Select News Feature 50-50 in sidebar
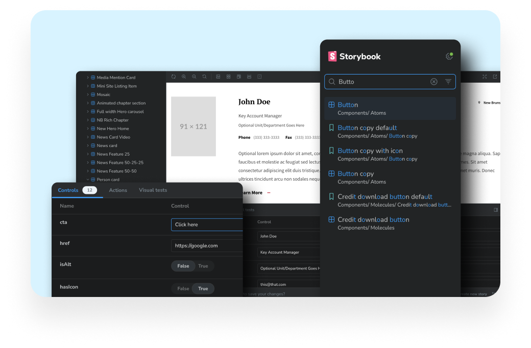Viewport: 531px width, 348px height. click(x=116, y=171)
